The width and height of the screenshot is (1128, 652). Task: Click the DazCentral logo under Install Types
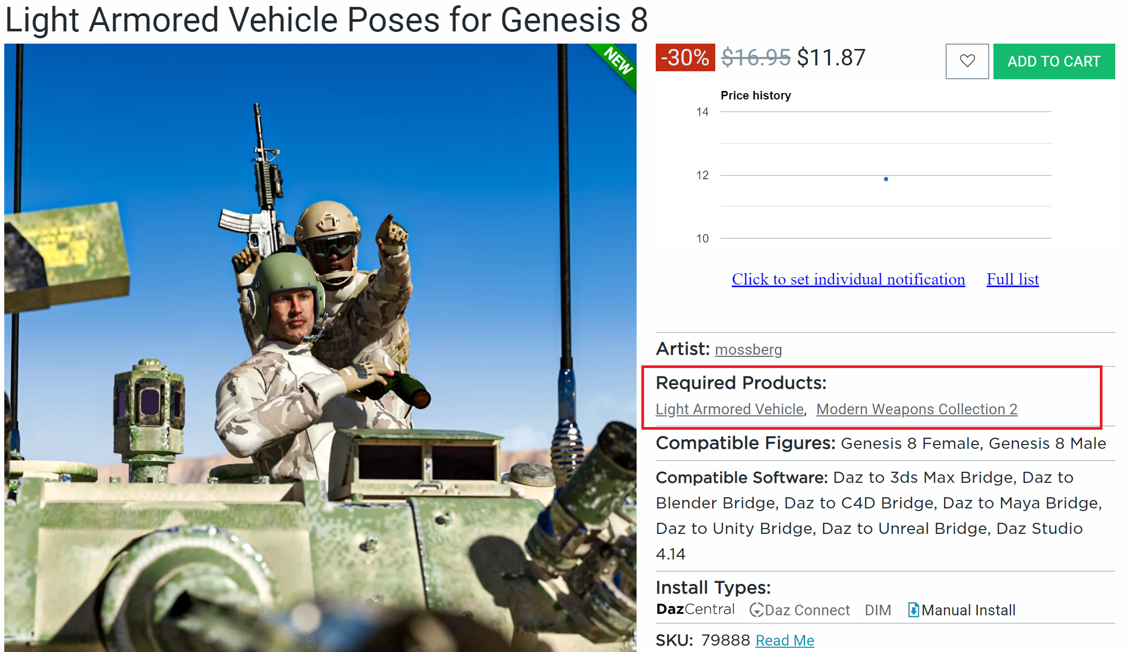695,609
